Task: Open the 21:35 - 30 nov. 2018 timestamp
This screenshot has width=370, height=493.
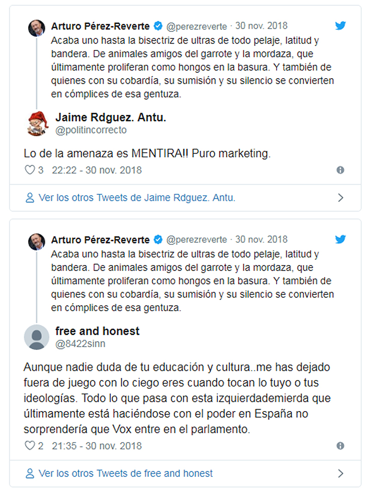Action: tap(97, 446)
